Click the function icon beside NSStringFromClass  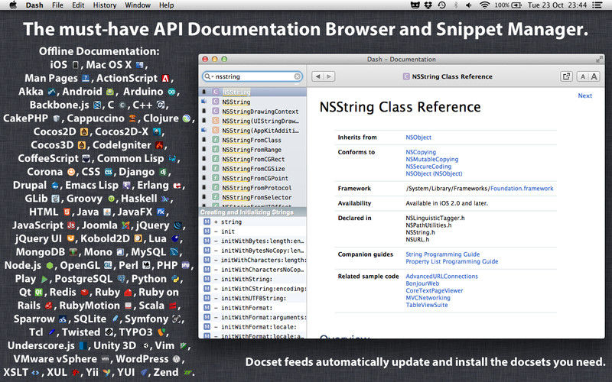tap(216, 140)
